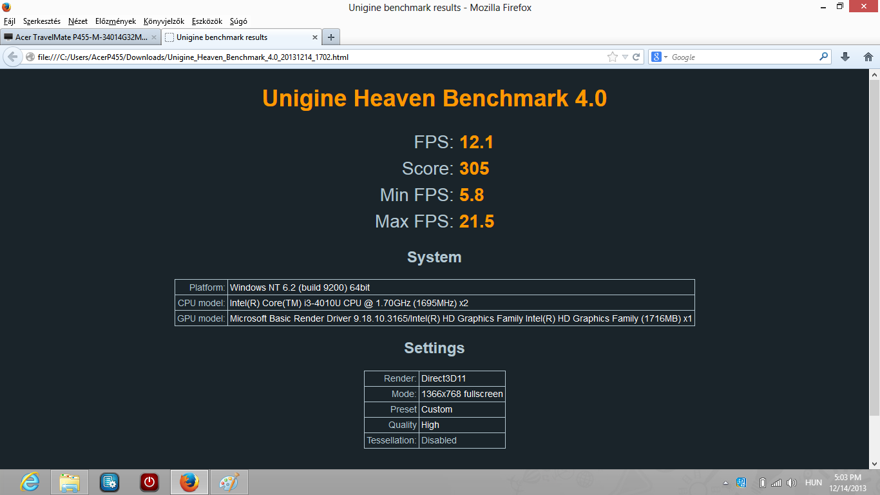The width and height of the screenshot is (880, 495).
Task: Open the Google search engine dropdown
Action: point(659,57)
